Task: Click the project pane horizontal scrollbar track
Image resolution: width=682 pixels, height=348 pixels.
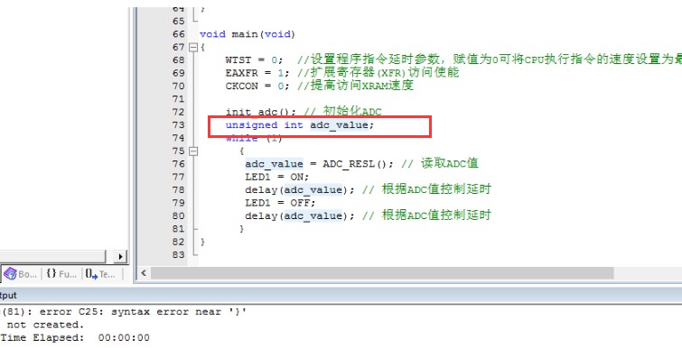Action: tap(52, 256)
